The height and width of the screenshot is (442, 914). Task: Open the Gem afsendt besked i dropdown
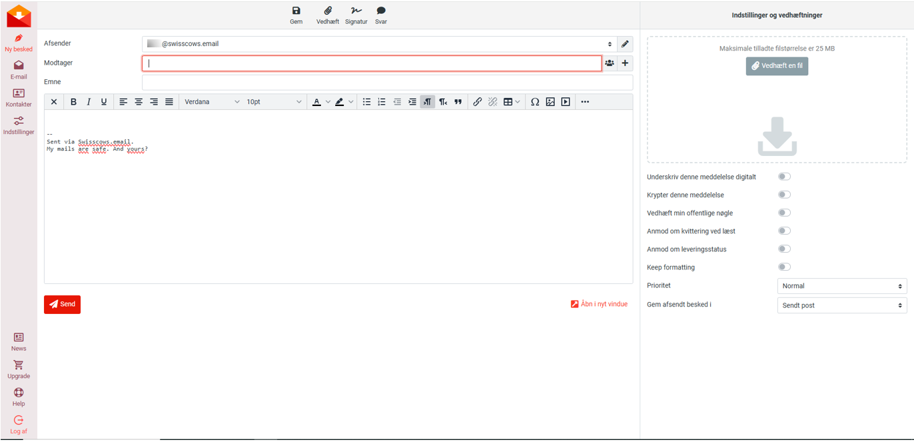[842, 305]
